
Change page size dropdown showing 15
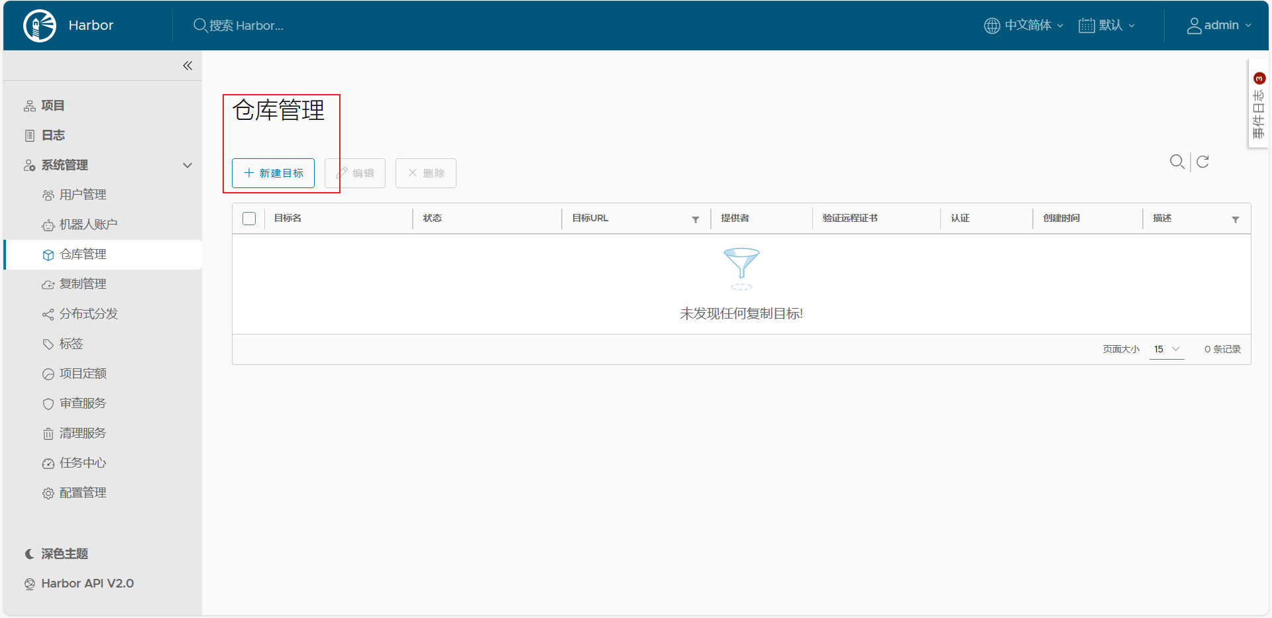click(1167, 349)
